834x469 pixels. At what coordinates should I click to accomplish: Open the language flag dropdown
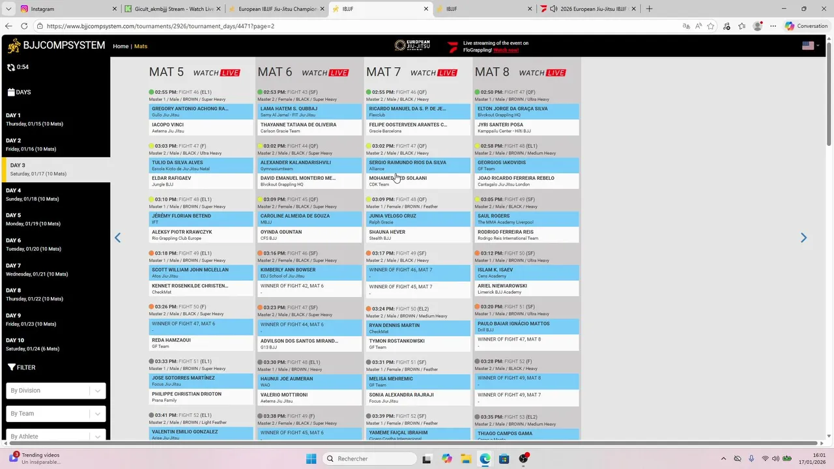[x=811, y=46]
